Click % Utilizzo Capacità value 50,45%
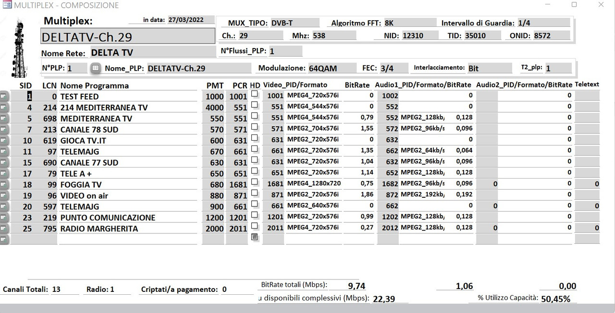The width and height of the screenshot is (615, 313). [x=556, y=299]
